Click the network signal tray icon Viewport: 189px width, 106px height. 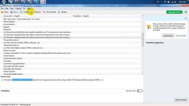click(172, 2)
